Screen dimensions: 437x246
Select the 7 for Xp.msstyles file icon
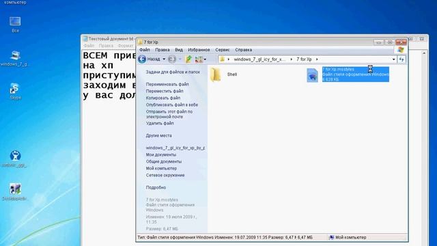tap(312, 74)
